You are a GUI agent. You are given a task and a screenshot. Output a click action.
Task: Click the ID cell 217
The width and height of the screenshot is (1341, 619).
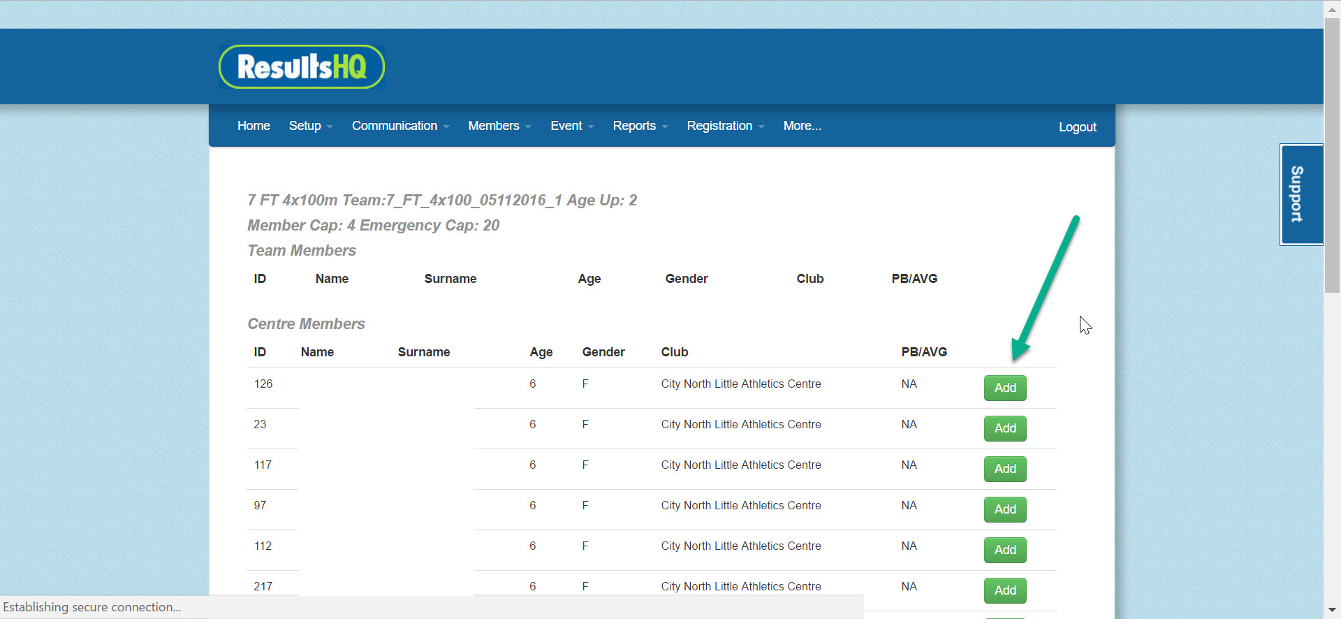point(263,587)
